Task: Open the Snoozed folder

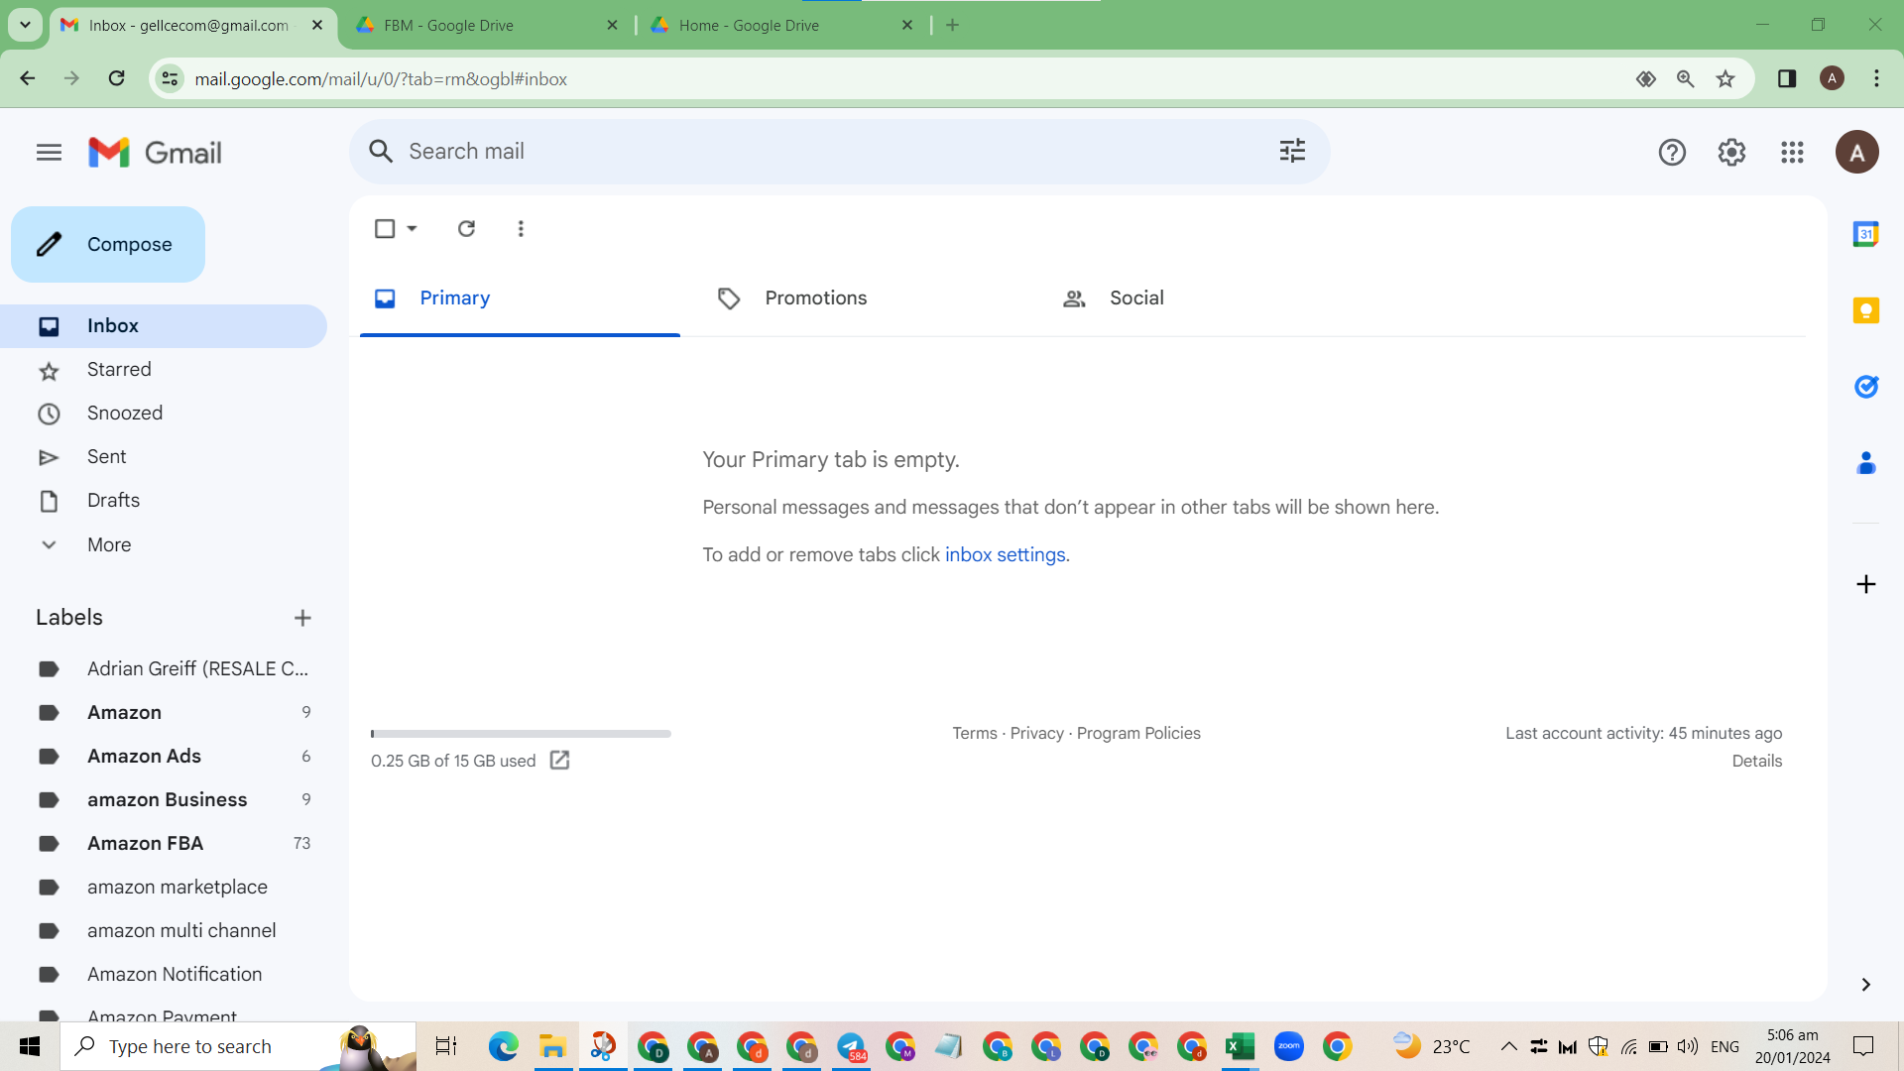Action: coord(164,414)
